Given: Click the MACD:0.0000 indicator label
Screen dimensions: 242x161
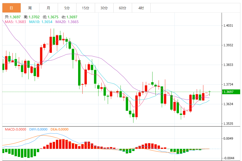Looking at the screenshot, I should (x=15, y=129).
